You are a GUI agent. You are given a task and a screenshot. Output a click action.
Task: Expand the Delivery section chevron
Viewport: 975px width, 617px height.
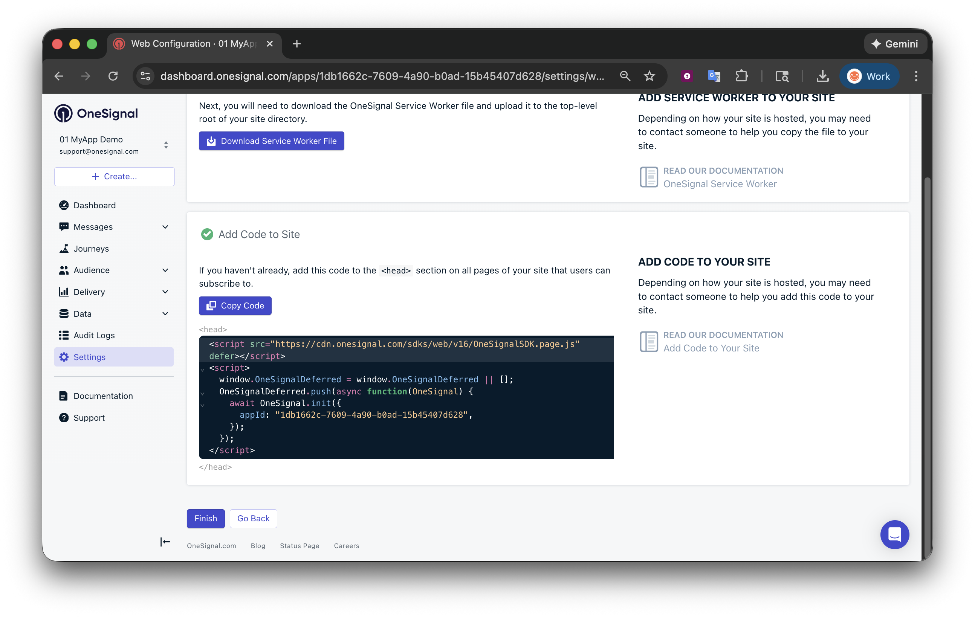pyautogui.click(x=165, y=292)
